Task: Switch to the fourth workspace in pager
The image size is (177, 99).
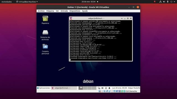Action: (x=94, y=88)
